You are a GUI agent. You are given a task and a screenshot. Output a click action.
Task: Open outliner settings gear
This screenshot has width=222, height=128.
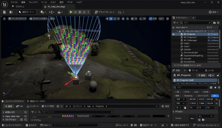[218, 23]
